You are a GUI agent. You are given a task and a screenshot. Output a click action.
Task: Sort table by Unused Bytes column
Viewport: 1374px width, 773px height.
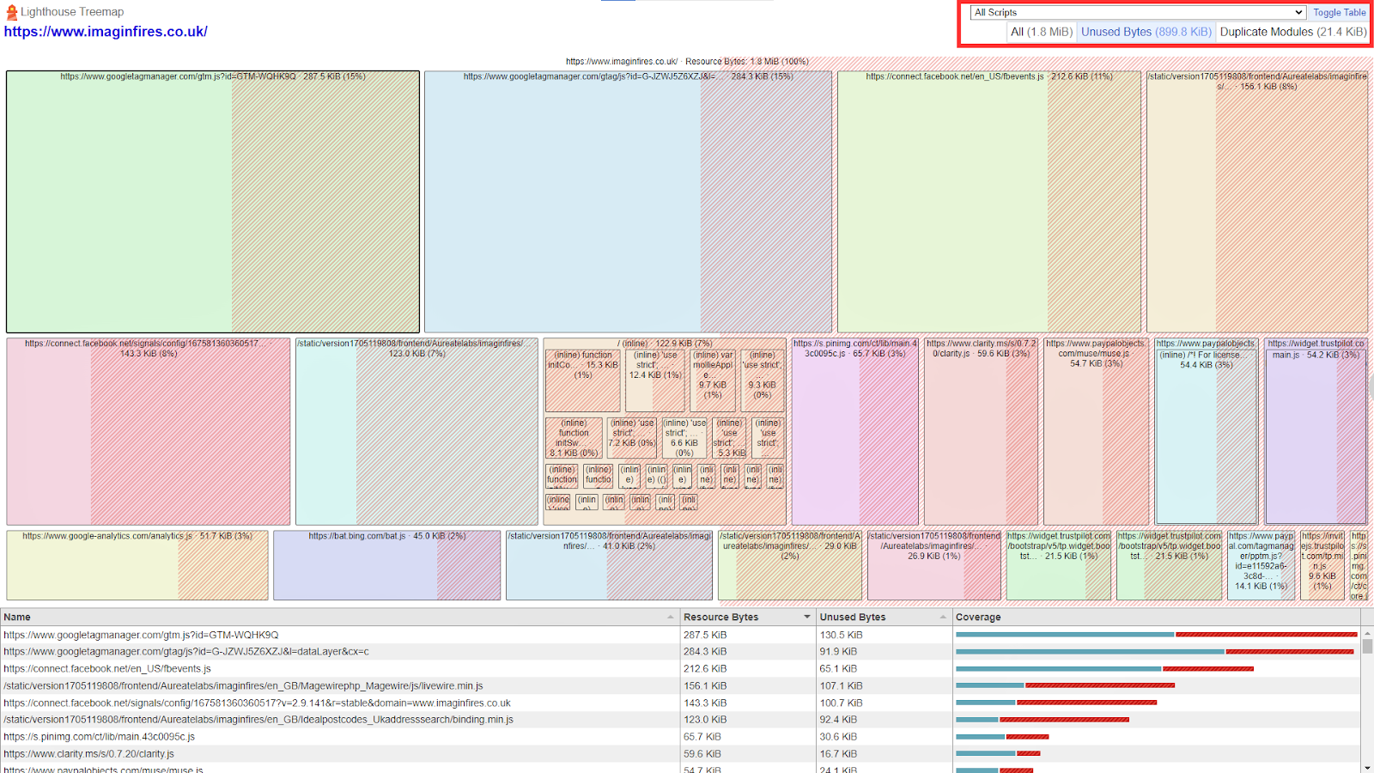point(885,617)
